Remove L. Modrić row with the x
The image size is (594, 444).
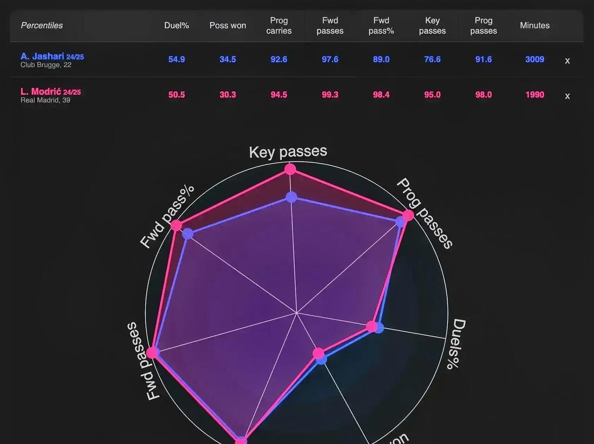tap(567, 96)
